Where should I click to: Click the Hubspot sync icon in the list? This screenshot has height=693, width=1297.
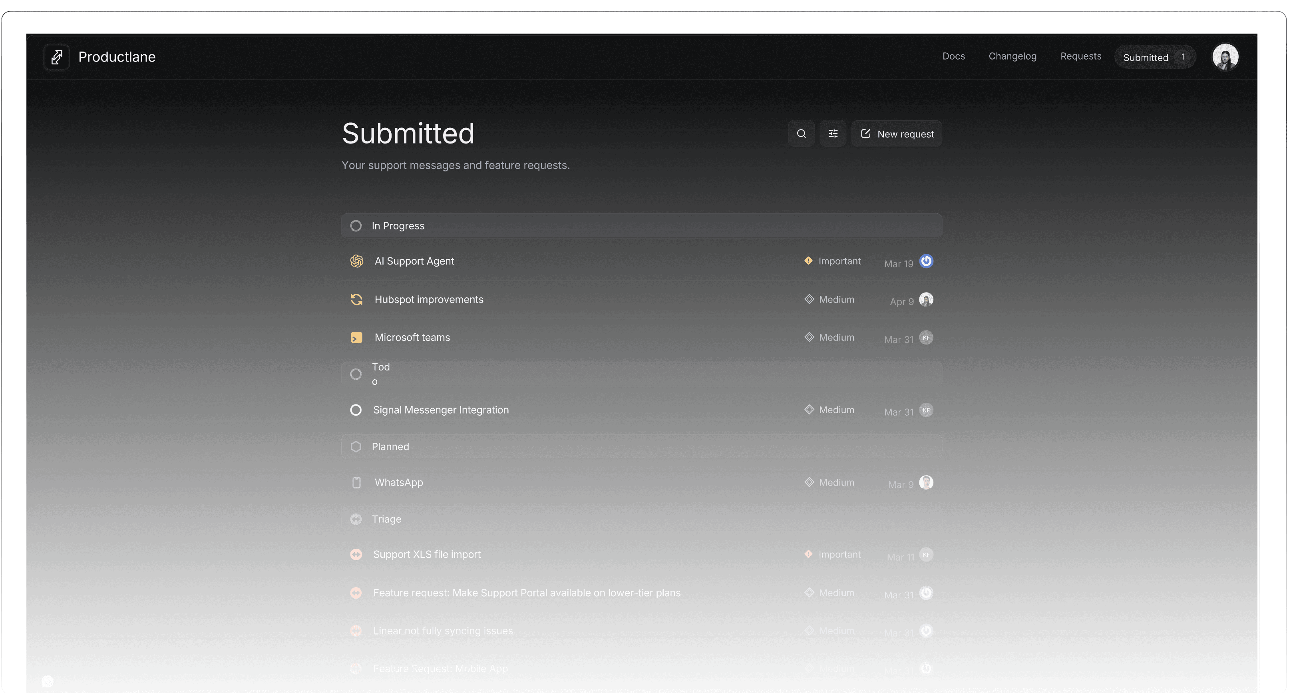(357, 299)
